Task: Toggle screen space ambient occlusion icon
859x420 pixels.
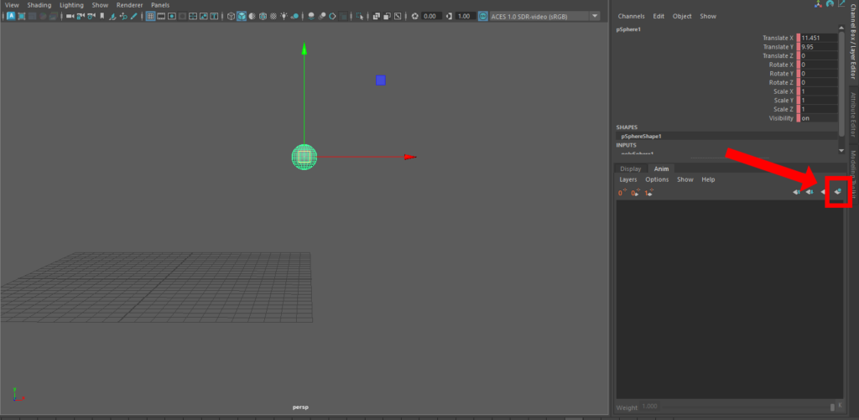Action: click(x=310, y=17)
